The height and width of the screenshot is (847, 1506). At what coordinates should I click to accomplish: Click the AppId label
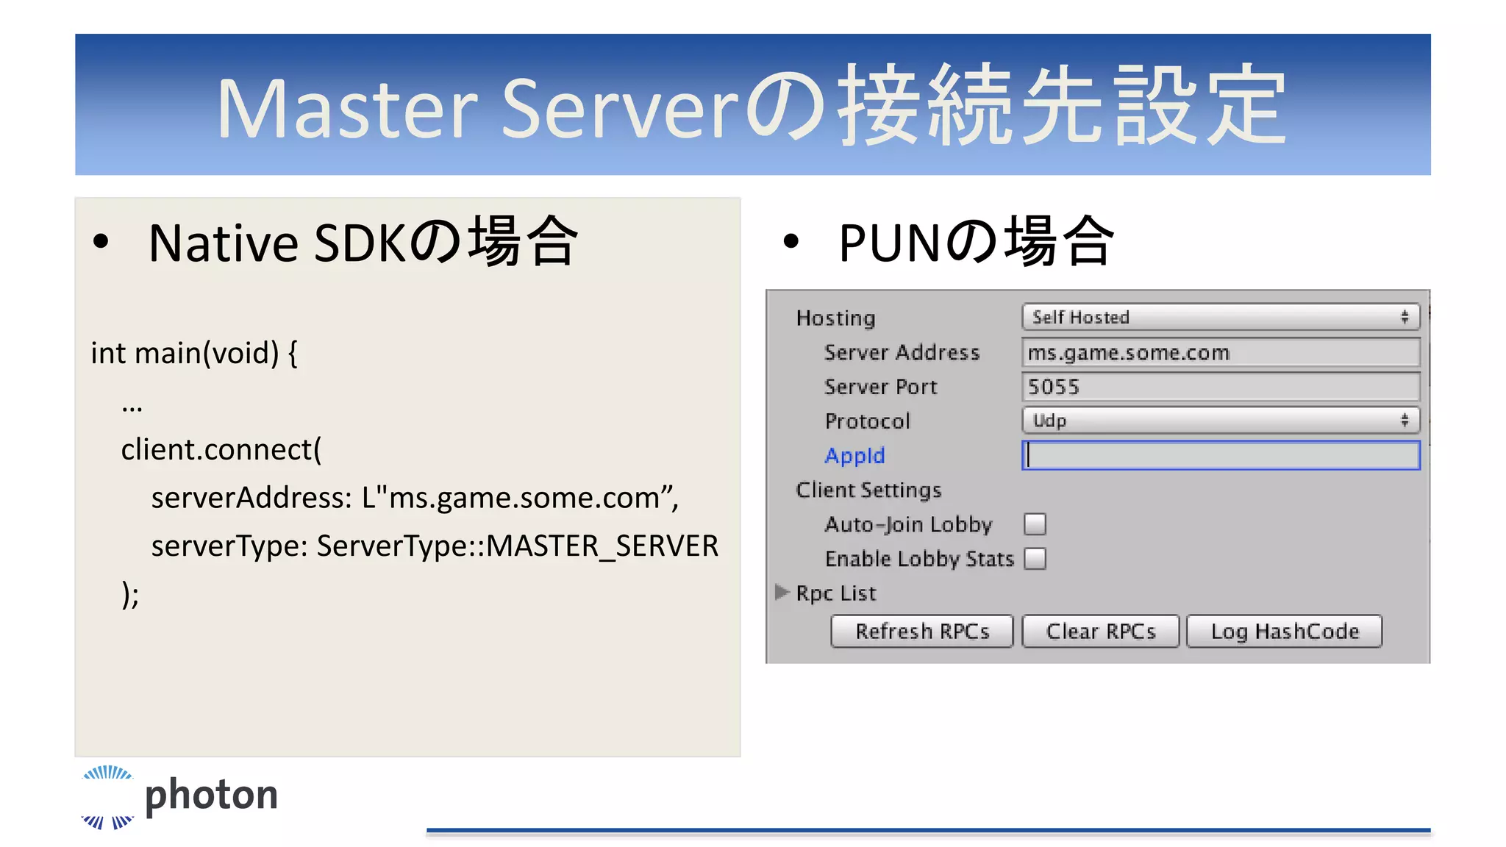pos(854,456)
